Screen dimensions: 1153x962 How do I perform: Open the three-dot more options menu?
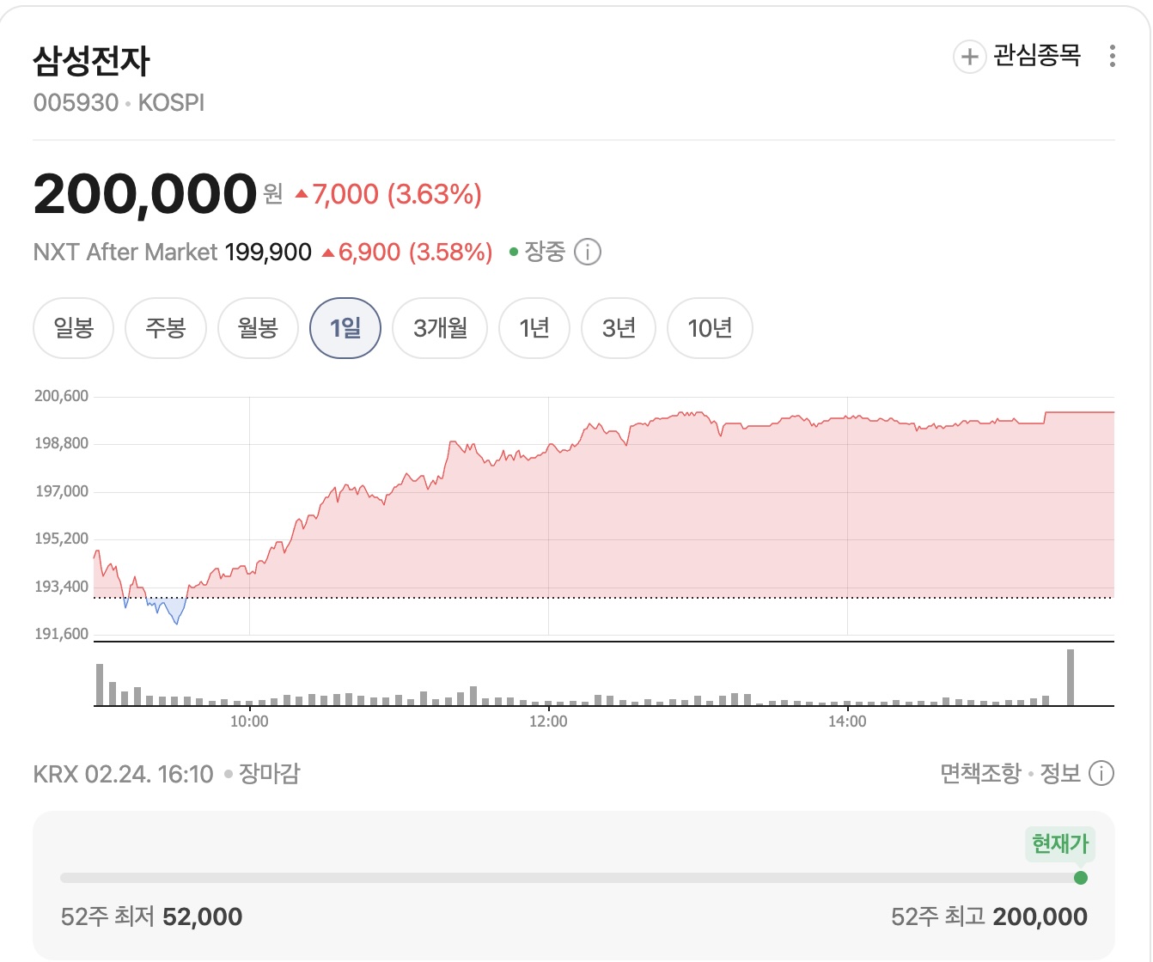pos(1113,57)
